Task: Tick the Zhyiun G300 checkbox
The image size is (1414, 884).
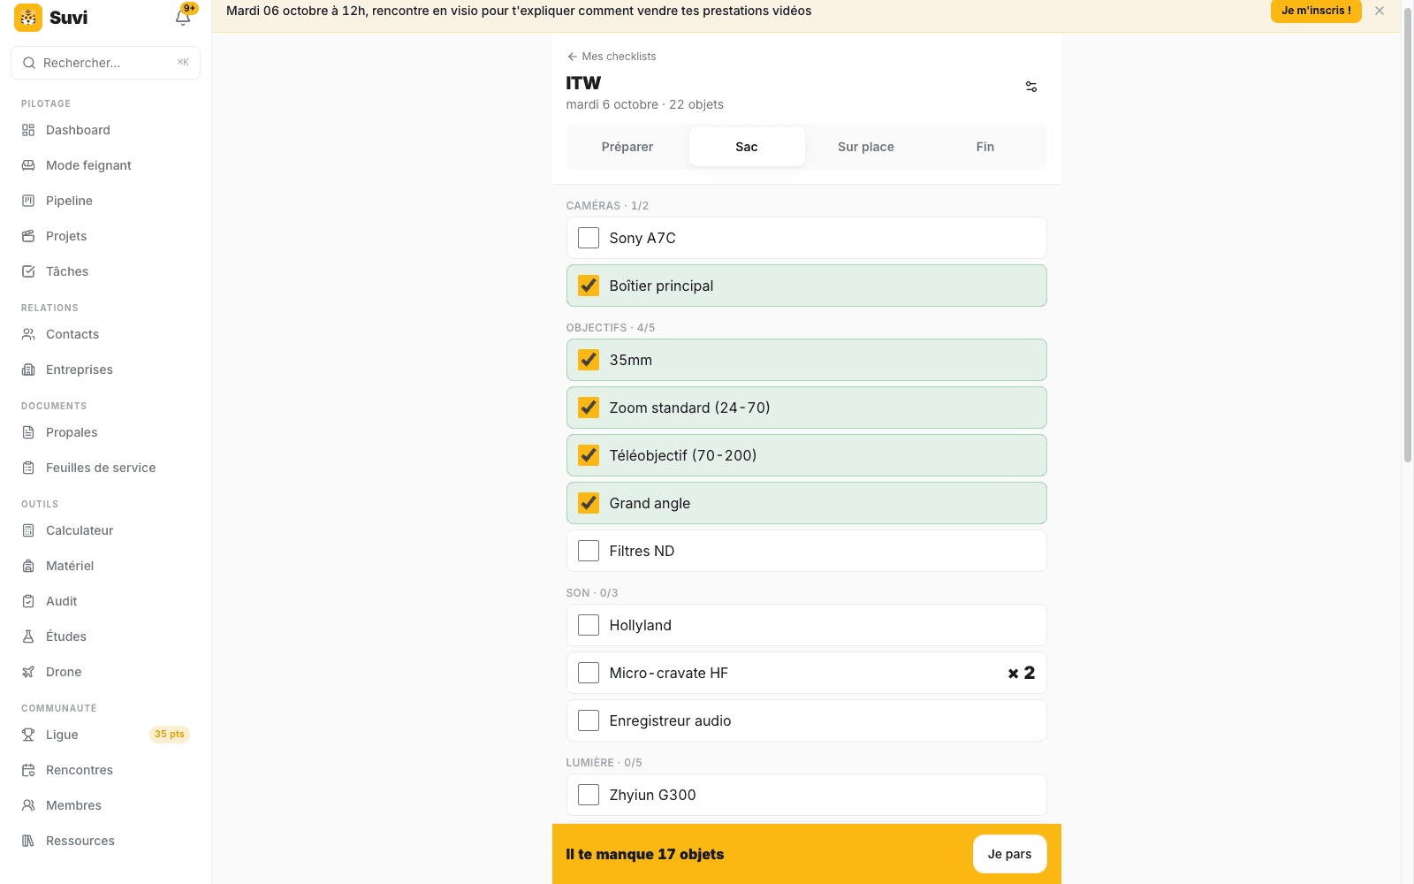Action: [589, 795]
